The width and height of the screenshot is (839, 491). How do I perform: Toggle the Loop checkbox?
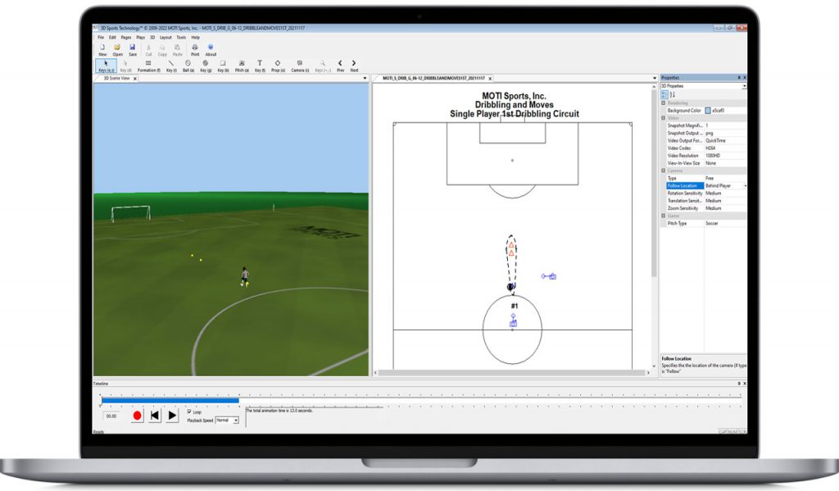click(x=189, y=411)
